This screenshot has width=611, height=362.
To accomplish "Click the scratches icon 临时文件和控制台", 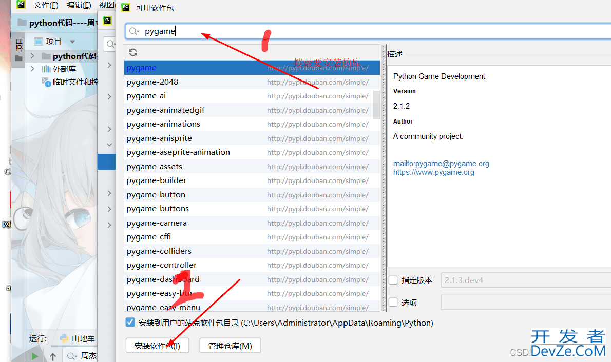I will click(x=46, y=82).
